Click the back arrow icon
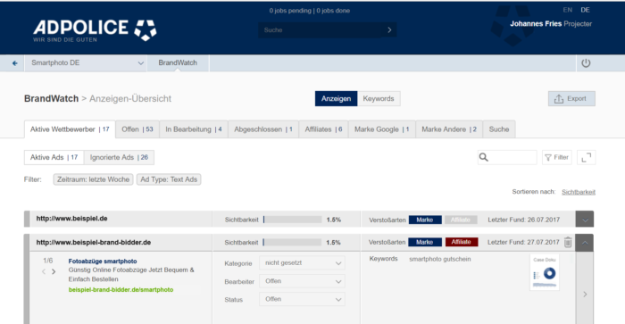This screenshot has height=324, width=625. [15, 63]
